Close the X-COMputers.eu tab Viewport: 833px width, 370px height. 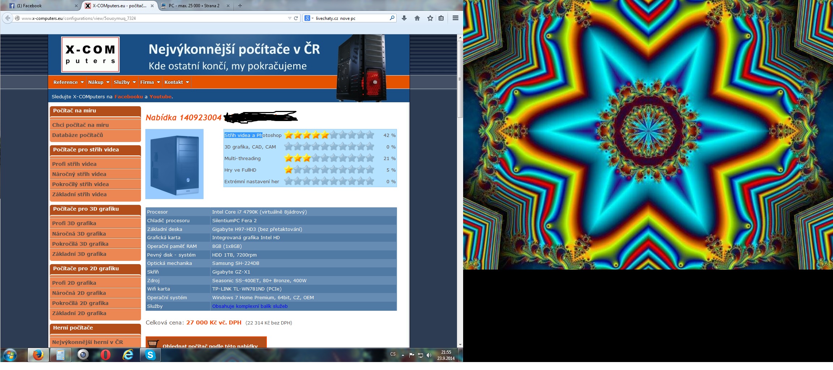pyautogui.click(x=152, y=6)
